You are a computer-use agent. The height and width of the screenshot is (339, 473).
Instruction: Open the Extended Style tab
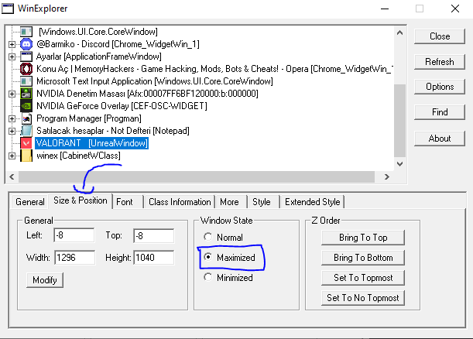click(x=313, y=202)
